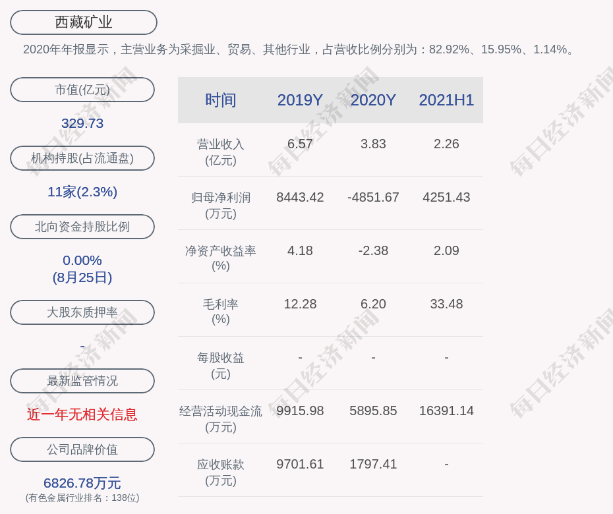Click receivables value 1797.41
The height and width of the screenshot is (514, 613).
(373, 464)
